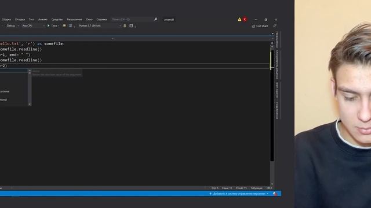Click Добавить в систему управления версиями
The width and height of the screenshot is (371, 208).
point(239,194)
